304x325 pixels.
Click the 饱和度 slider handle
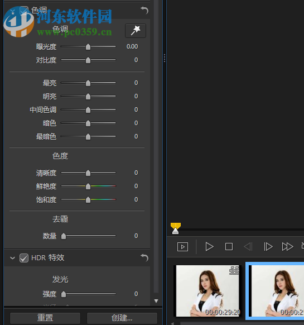[88, 199]
